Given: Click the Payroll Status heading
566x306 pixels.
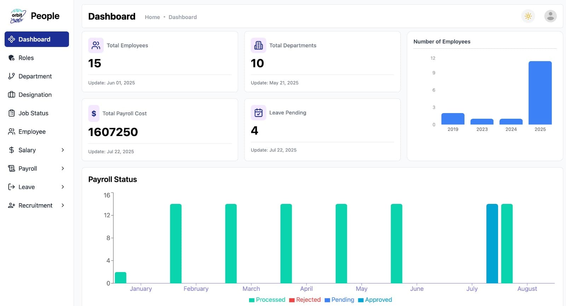Looking at the screenshot, I should click(112, 180).
